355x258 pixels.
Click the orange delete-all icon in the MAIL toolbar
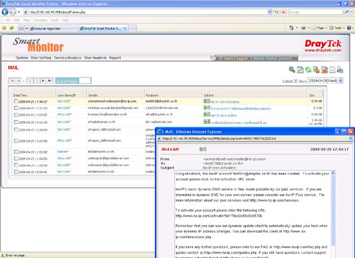coord(324,70)
